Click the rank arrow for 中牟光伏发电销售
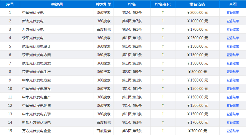This screenshot has height=135, width=246. (x=163, y=105)
